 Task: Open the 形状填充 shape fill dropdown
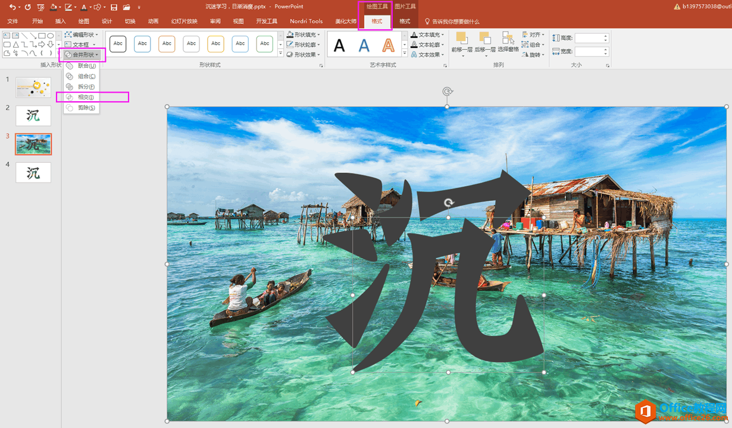pyautogui.click(x=304, y=35)
